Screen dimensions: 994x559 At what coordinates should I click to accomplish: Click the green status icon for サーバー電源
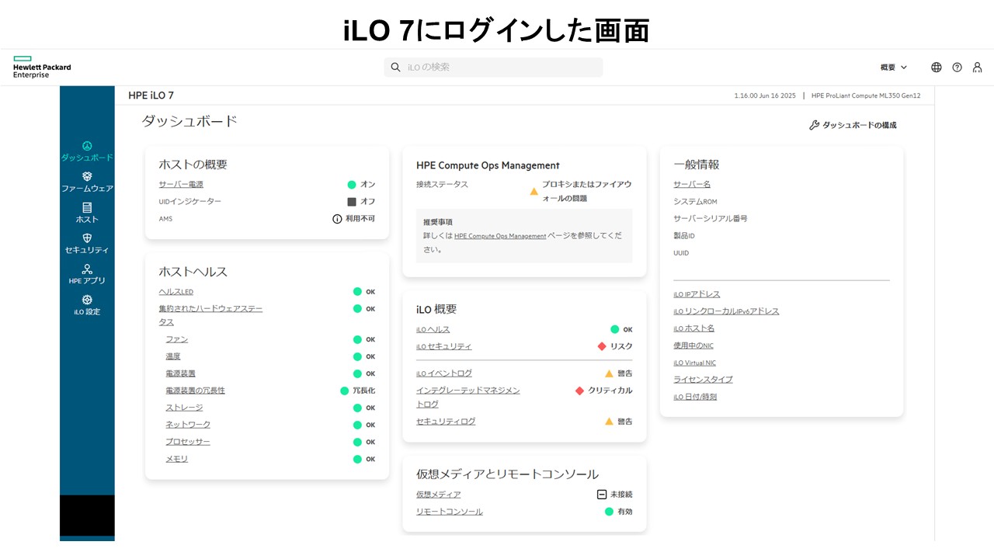tap(352, 185)
